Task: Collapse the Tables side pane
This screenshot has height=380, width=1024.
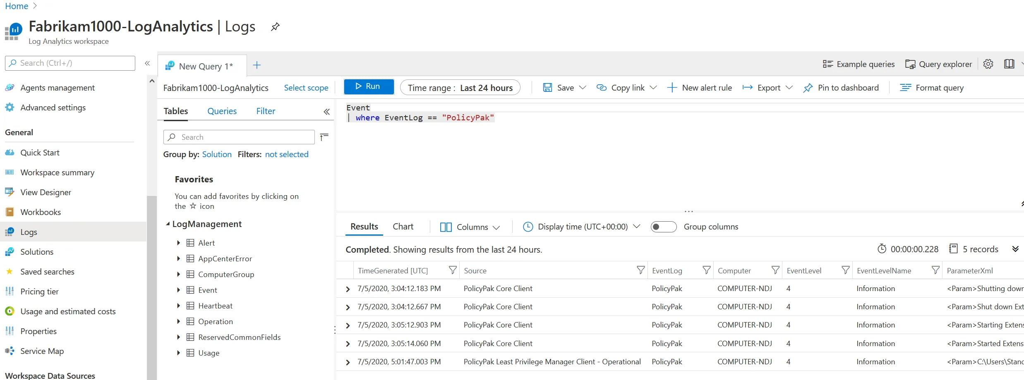Action: (x=326, y=112)
